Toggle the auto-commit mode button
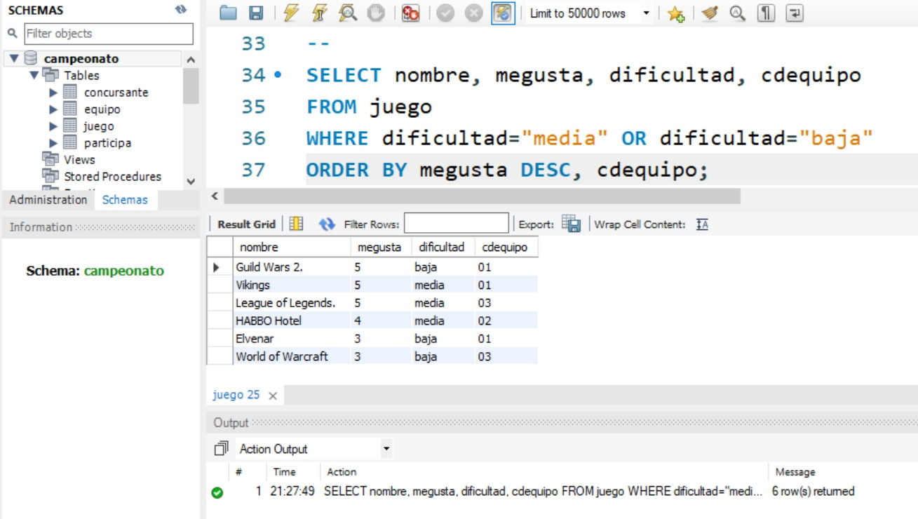The height and width of the screenshot is (519, 918). [503, 13]
